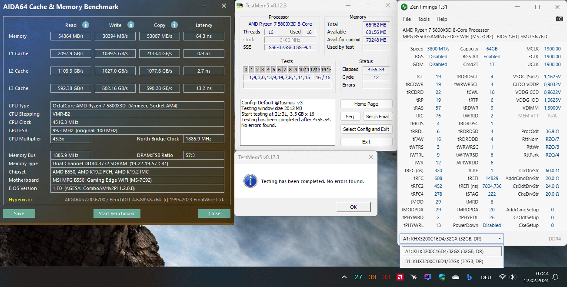
Task: Click the Copy column info icon in AIDA64
Action: coord(174,25)
